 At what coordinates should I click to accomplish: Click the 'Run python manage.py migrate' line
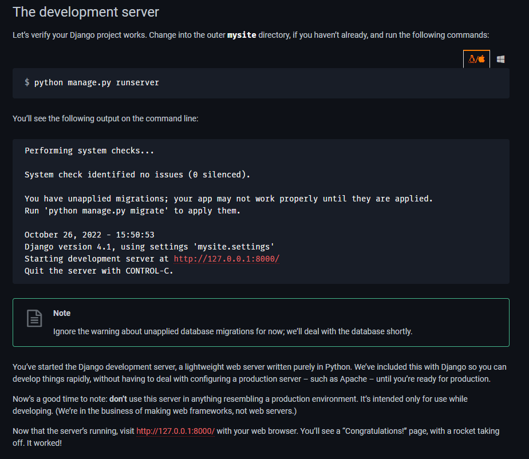pos(132,211)
